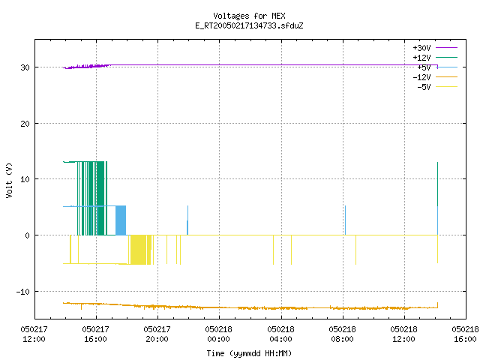The image size is (480, 360).
Task: Click the x-axis label 050217 12:00
Action: click(34, 334)
